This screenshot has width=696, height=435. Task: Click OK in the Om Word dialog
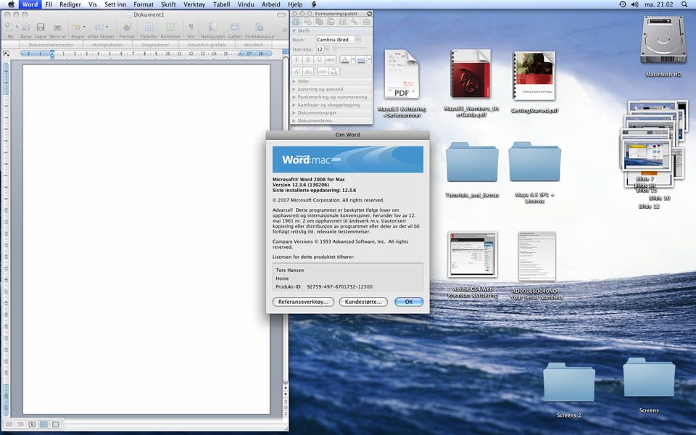point(408,302)
